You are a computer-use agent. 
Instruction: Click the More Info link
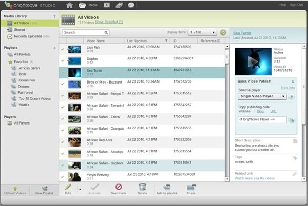(288, 88)
